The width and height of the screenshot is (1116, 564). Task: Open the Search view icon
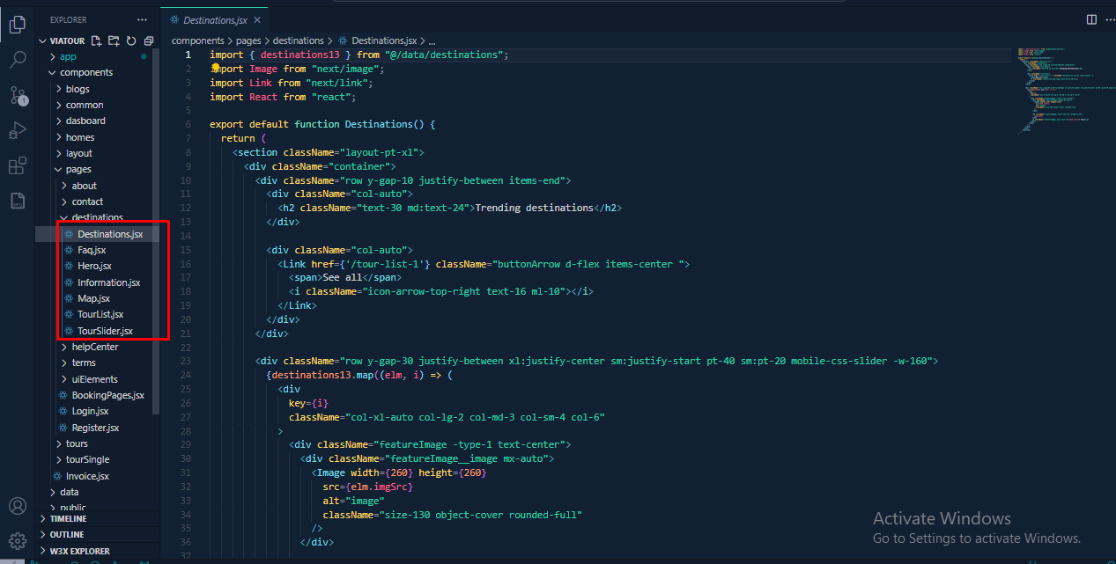coord(17,60)
